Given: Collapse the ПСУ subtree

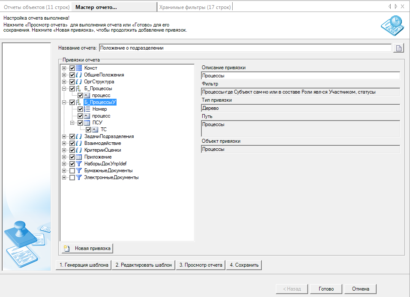Looking at the screenshot, I should pos(72,123).
